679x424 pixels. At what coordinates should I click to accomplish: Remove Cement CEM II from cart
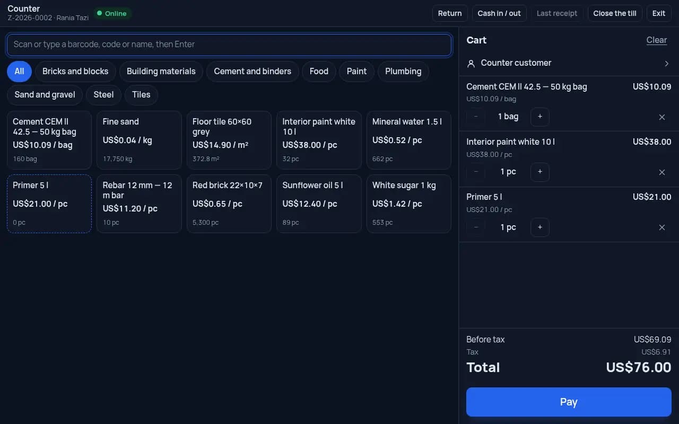661,117
